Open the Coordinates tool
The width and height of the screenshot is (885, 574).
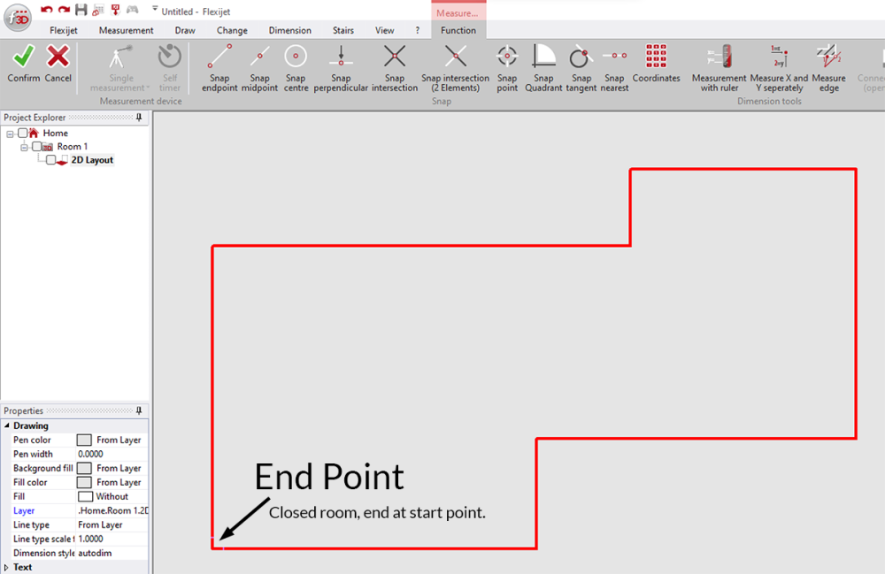[656, 66]
